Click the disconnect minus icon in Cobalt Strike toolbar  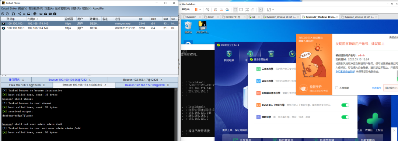(7, 14)
